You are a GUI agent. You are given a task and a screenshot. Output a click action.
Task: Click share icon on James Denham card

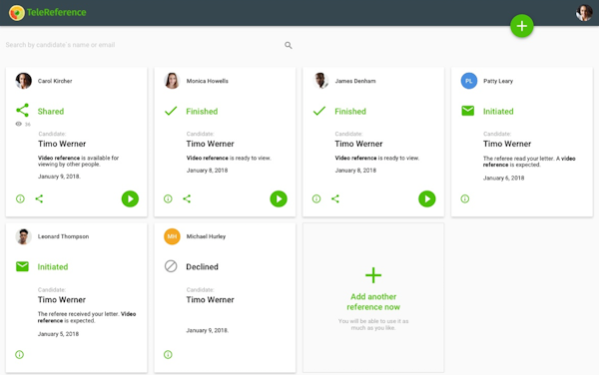[x=335, y=198]
